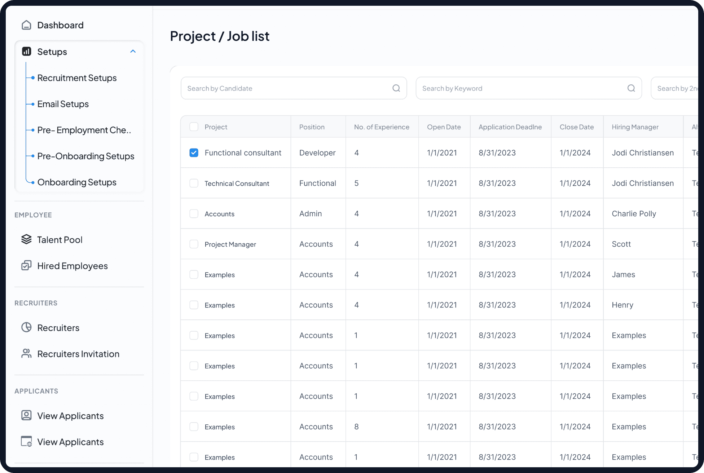
Task: Open the Hired Employees page
Action: click(x=72, y=266)
